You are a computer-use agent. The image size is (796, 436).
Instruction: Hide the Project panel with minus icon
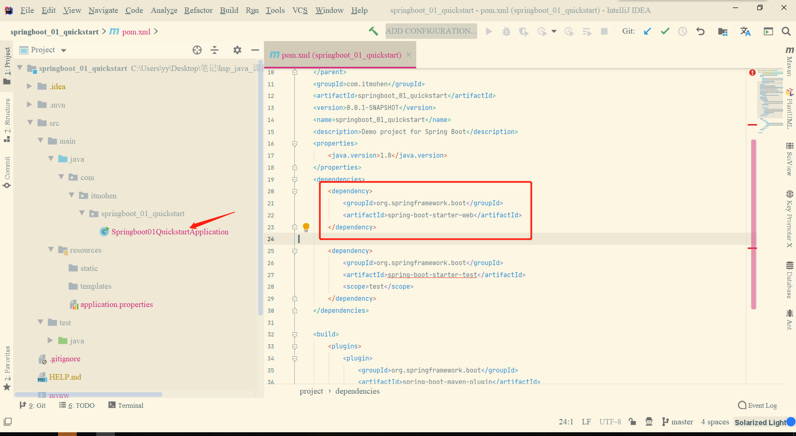[255, 50]
